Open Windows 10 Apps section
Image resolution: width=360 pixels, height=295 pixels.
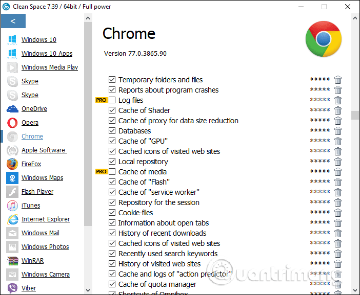coord(47,54)
